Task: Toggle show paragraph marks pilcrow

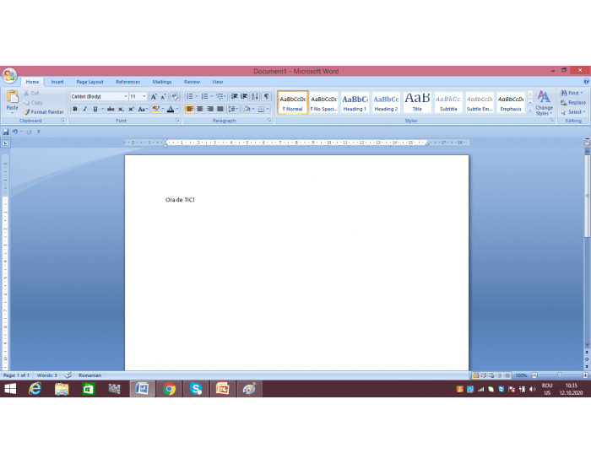Action: pyautogui.click(x=266, y=97)
